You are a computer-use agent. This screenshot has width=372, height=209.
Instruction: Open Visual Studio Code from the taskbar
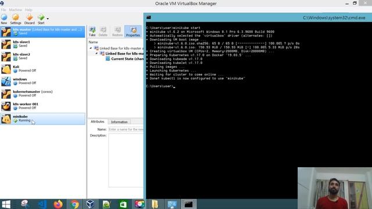(42, 204)
